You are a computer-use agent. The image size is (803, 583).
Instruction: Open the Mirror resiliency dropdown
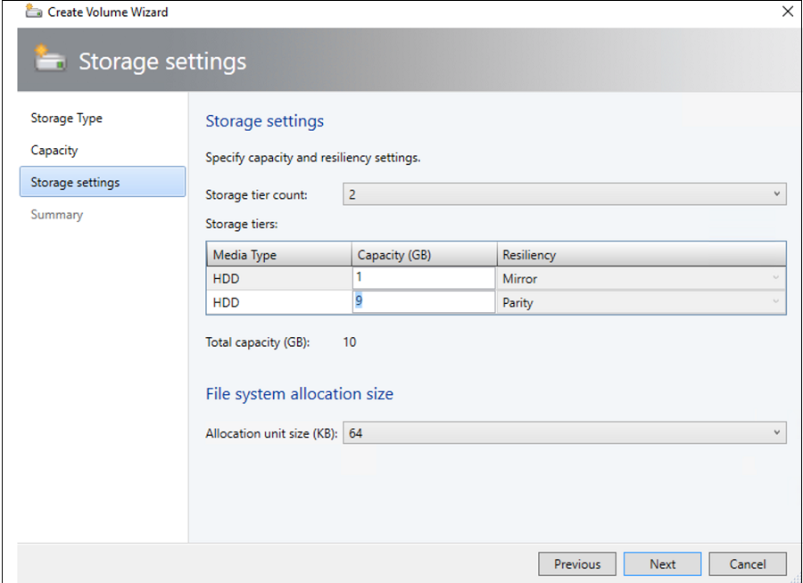774,278
